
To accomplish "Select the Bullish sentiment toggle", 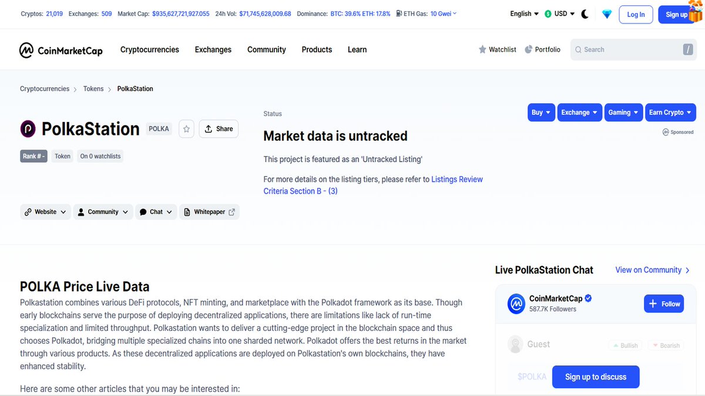I will (625, 346).
